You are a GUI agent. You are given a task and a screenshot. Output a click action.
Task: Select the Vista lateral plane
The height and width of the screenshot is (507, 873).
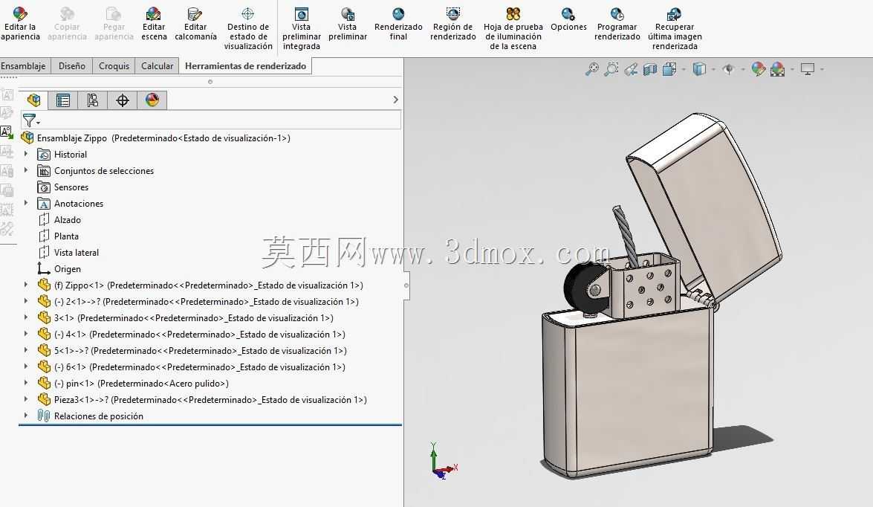point(68,253)
